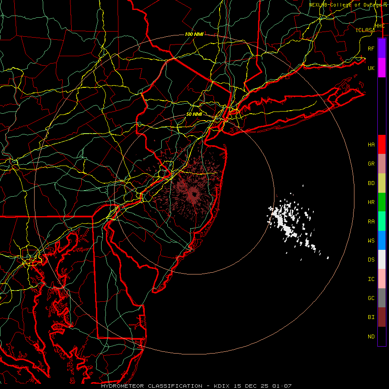The image size is (389, 389).
Task: Click the BD legend label
Action: pos(371,183)
